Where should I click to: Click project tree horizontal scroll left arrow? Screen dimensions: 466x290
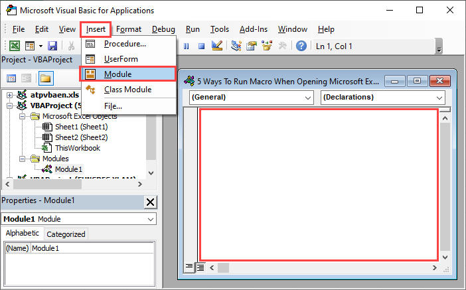coord(8,184)
